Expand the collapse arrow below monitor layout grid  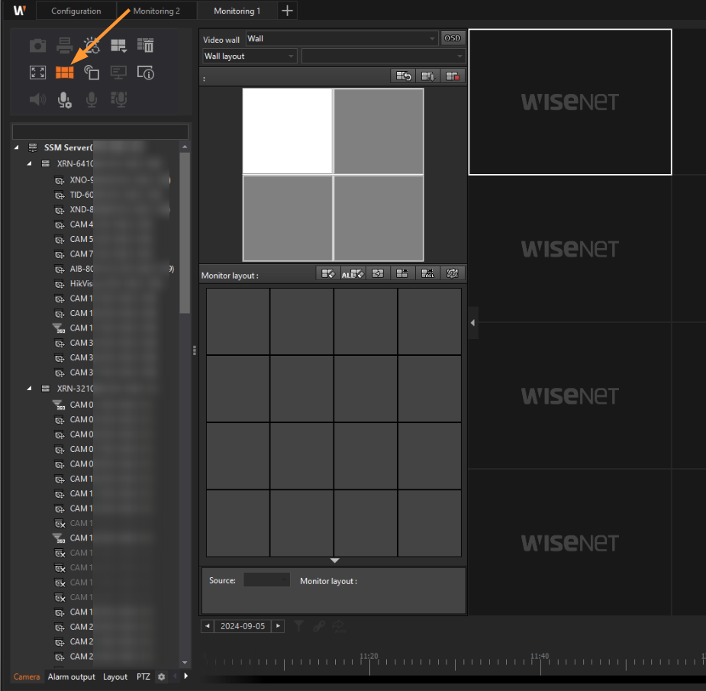pos(334,561)
